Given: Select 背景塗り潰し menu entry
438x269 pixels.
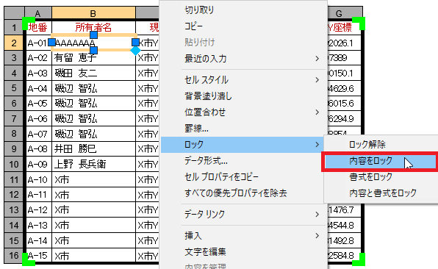Looking at the screenshot, I should (x=243, y=96).
